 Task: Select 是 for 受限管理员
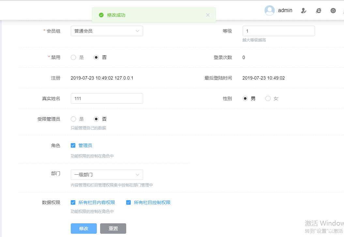click(x=73, y=119)
